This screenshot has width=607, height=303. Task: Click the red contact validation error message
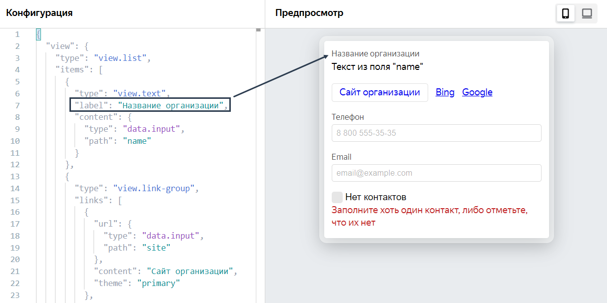point(429,216)
